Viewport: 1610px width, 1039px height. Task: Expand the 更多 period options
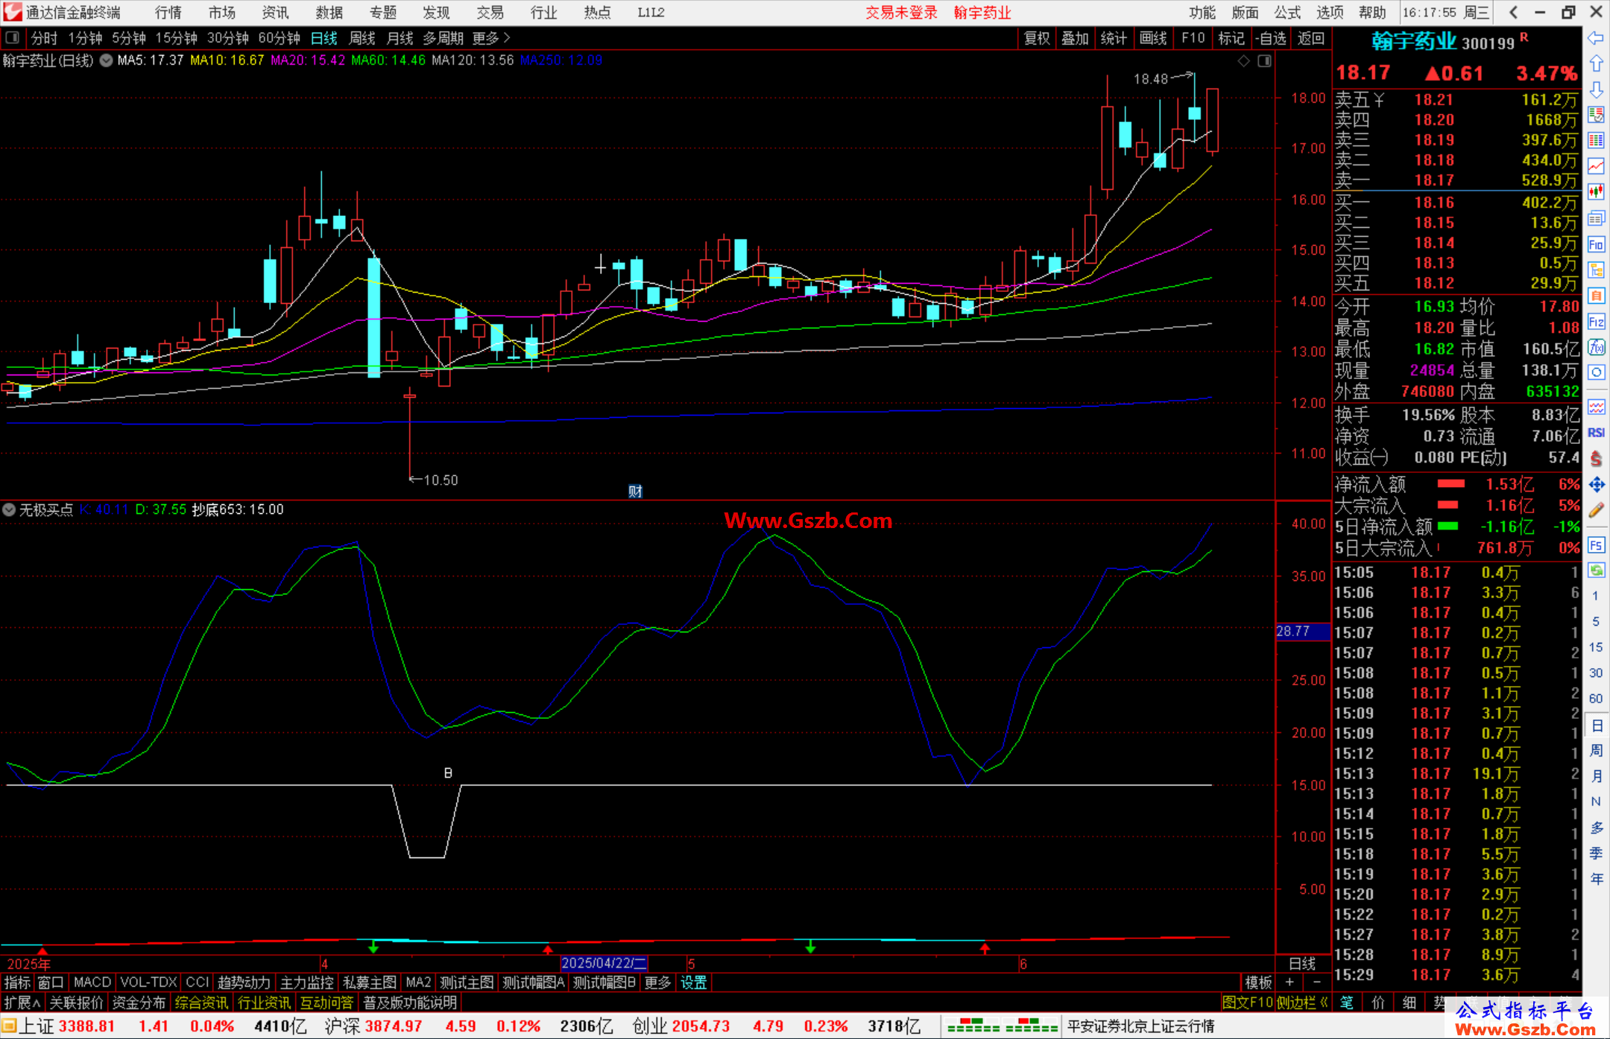coord(491,38)
